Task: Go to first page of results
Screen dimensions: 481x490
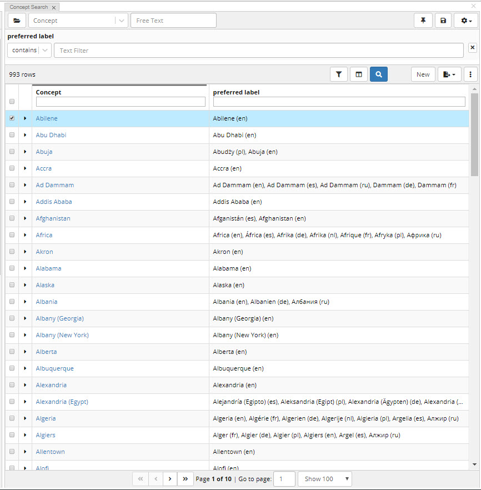Action: point(141,479)
